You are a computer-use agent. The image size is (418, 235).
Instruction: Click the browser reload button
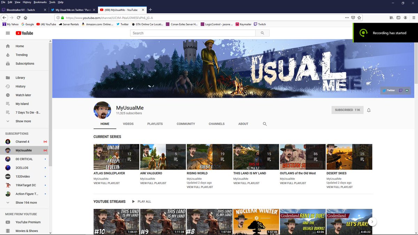[x=18, y=17]
